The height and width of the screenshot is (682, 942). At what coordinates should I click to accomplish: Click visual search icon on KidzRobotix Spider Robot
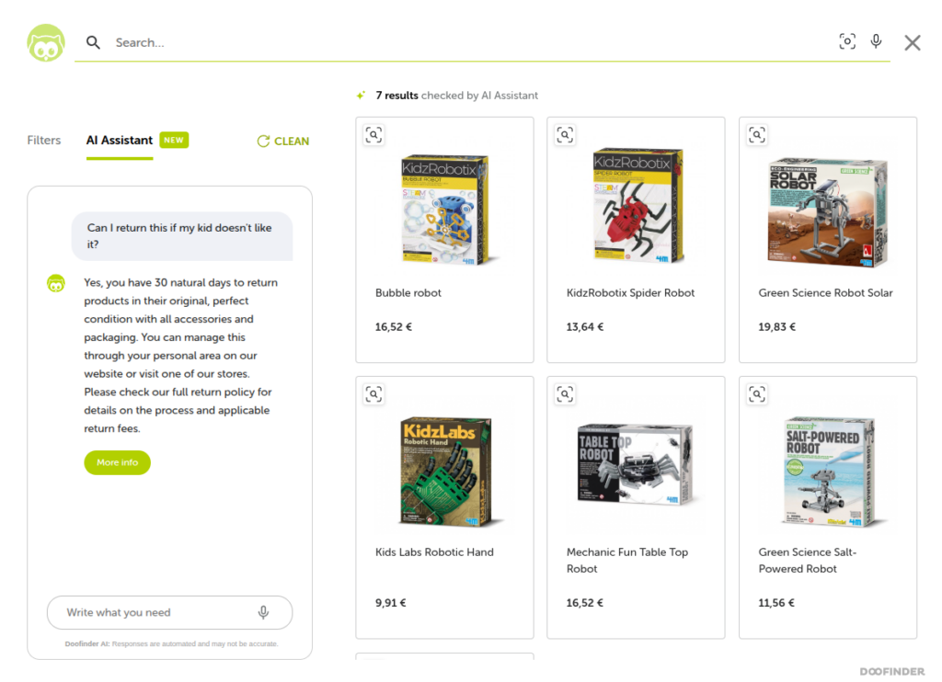point(565,135)
